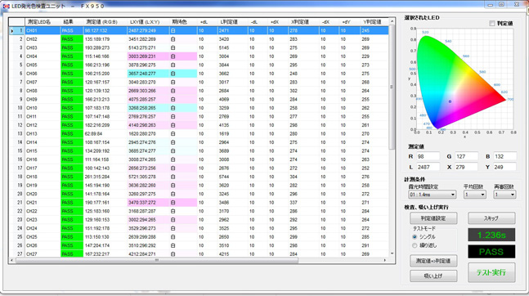Open the exposure time 01 : 1.4ms dropdown
Screen dimensions: 529x296
coord(432,195)
